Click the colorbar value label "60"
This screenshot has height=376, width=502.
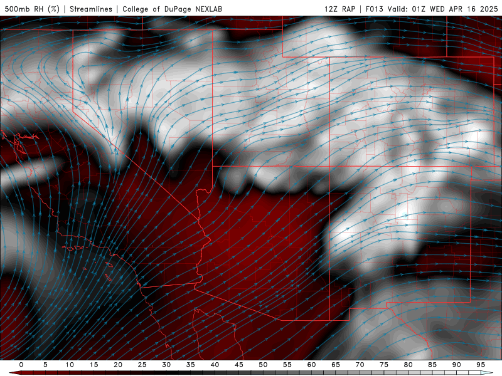click(311, 365)
